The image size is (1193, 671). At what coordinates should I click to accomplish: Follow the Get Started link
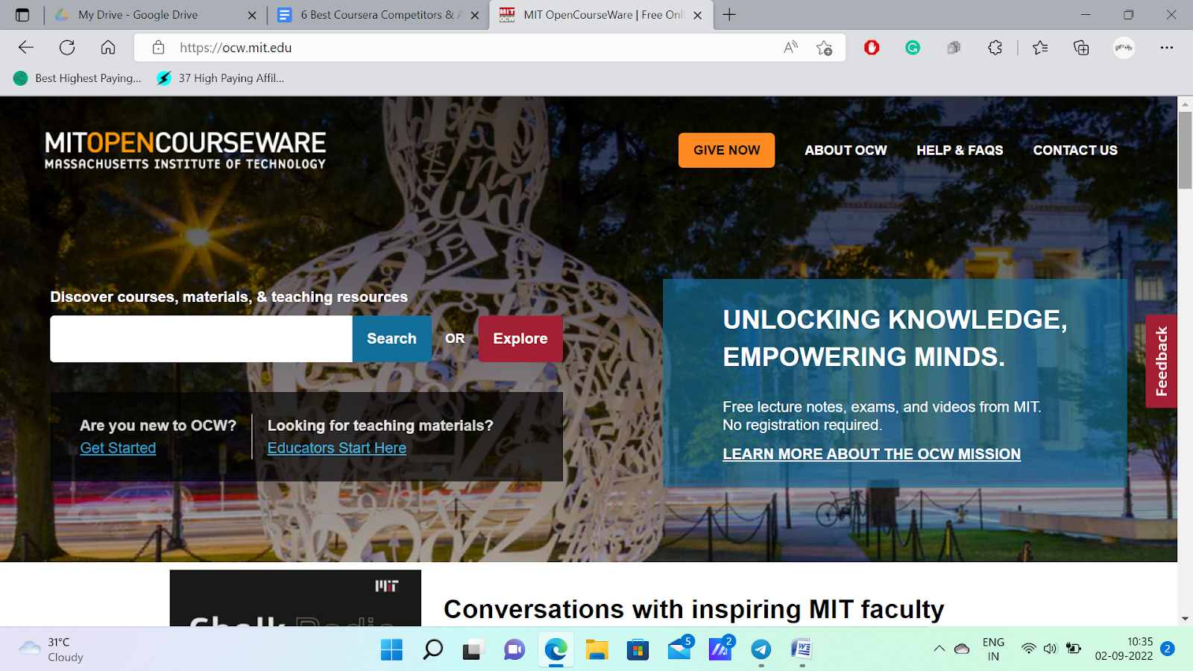pos(118,448)
